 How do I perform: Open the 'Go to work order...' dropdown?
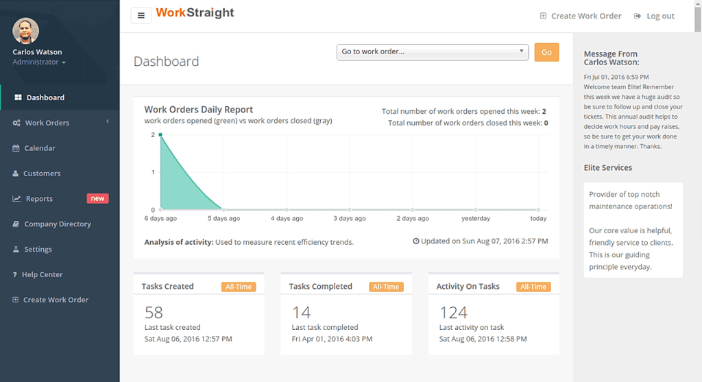point(432,52)
